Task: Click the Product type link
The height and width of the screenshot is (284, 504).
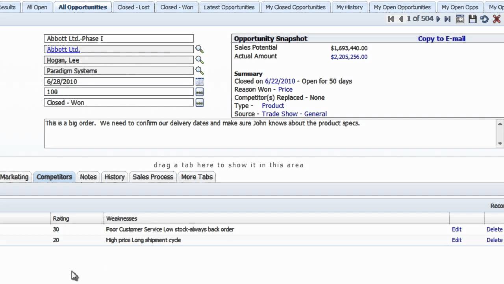Action: [x=273, y=106]
